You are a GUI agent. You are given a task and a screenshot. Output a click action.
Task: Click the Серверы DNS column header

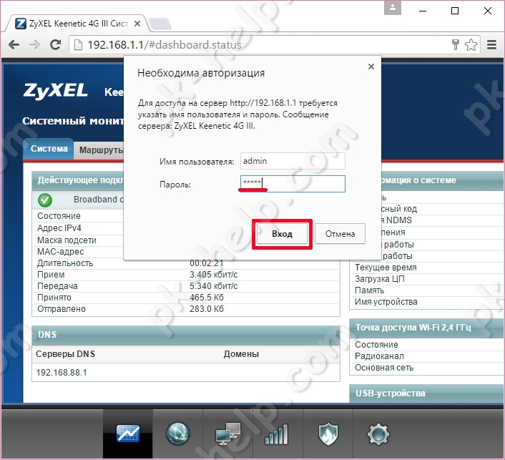pyautogui.click(x=65, y=354)
